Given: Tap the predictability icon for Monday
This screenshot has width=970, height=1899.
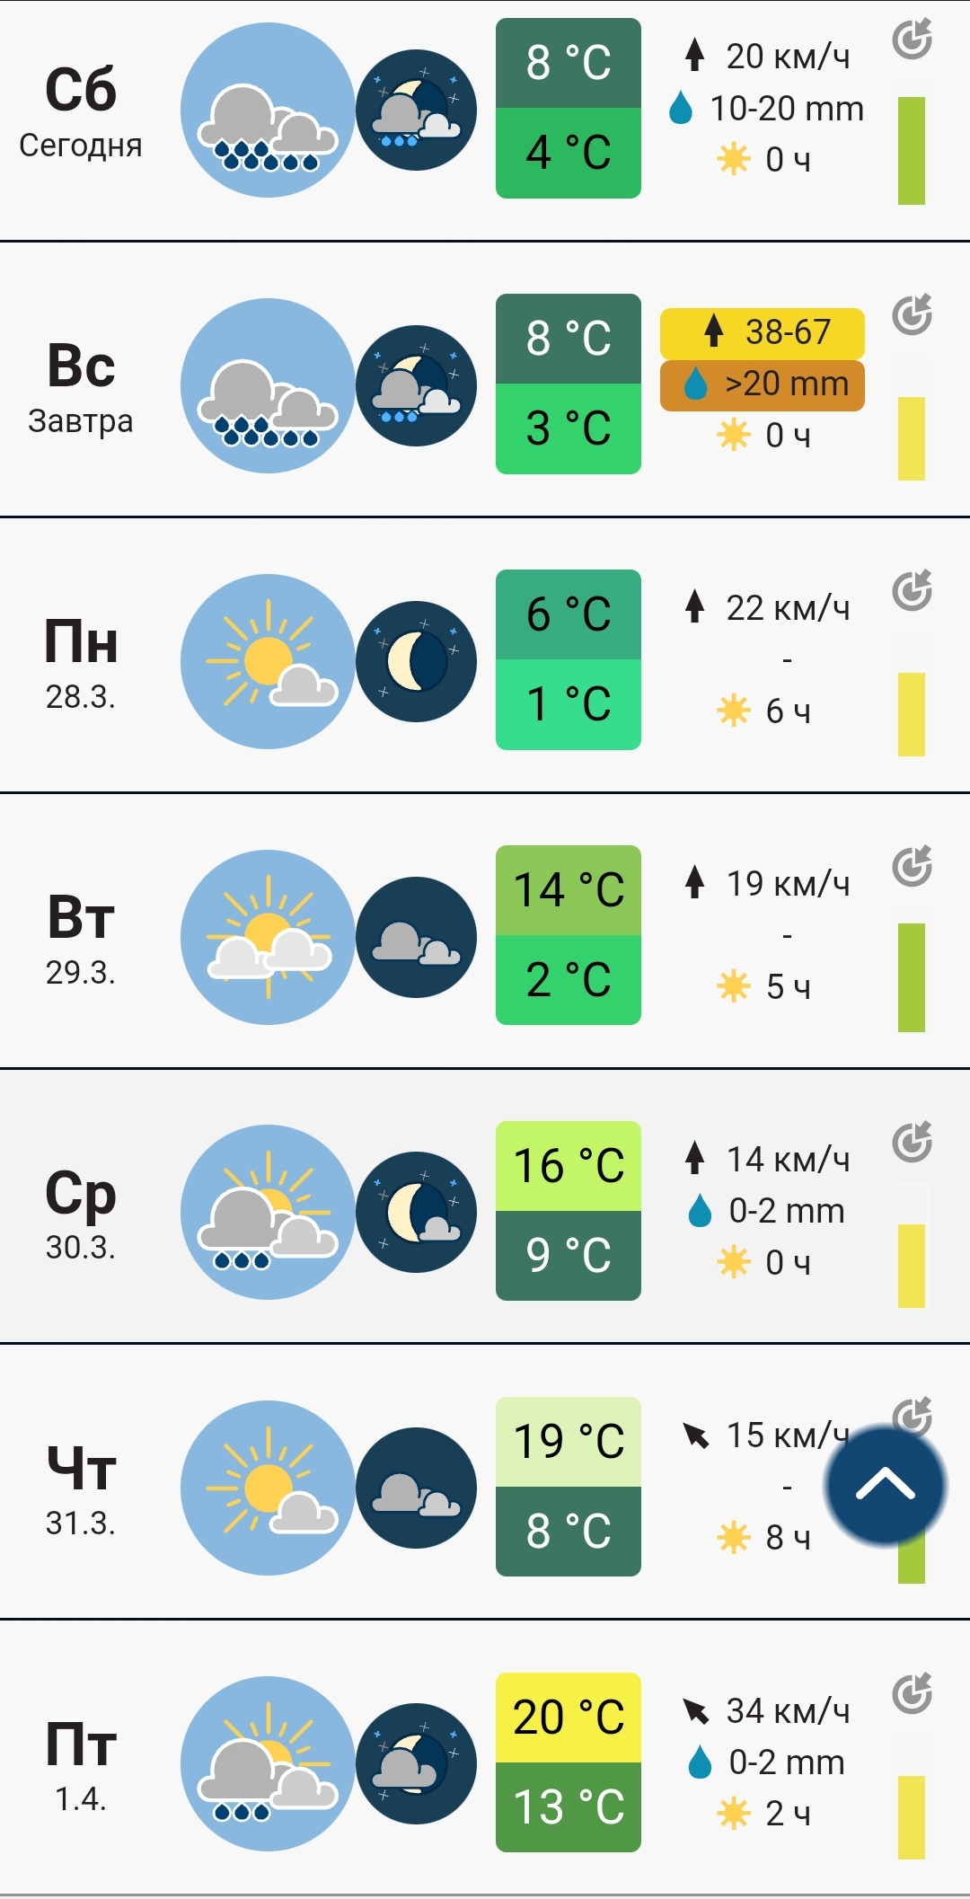Looking at the screenshot, I should 912,591.
